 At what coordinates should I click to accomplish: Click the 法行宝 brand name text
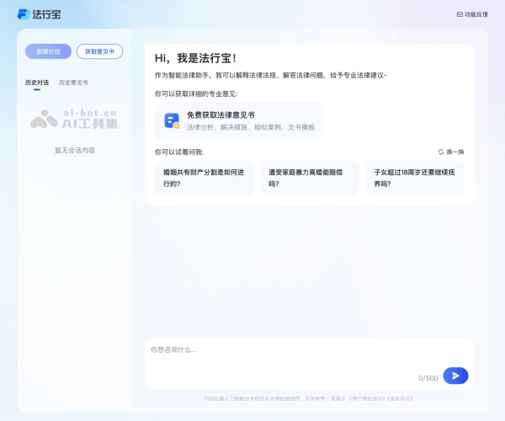point(47,14)
